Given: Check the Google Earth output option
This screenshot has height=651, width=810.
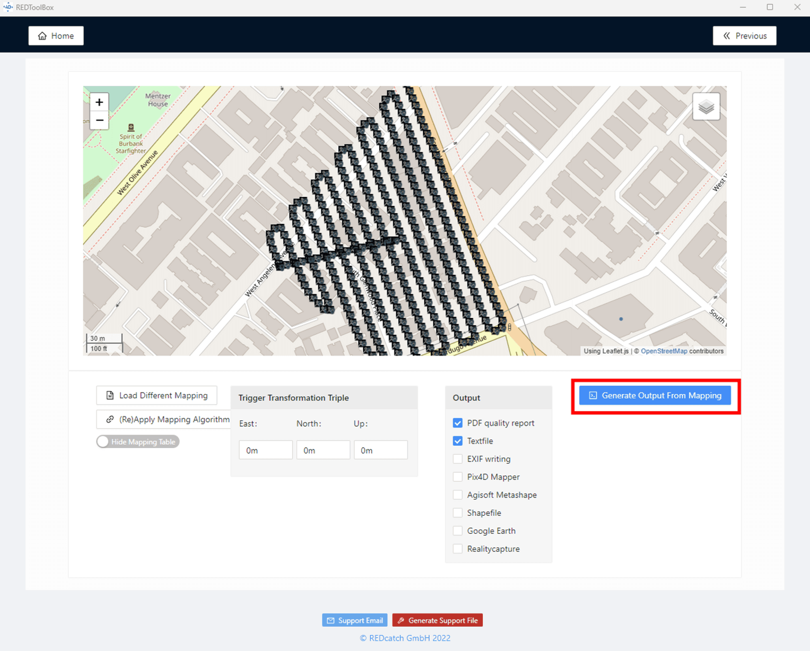Looking at the screenshot, I should point(458,530).
